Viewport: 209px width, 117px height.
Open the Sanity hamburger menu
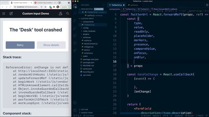pos(4,14)
